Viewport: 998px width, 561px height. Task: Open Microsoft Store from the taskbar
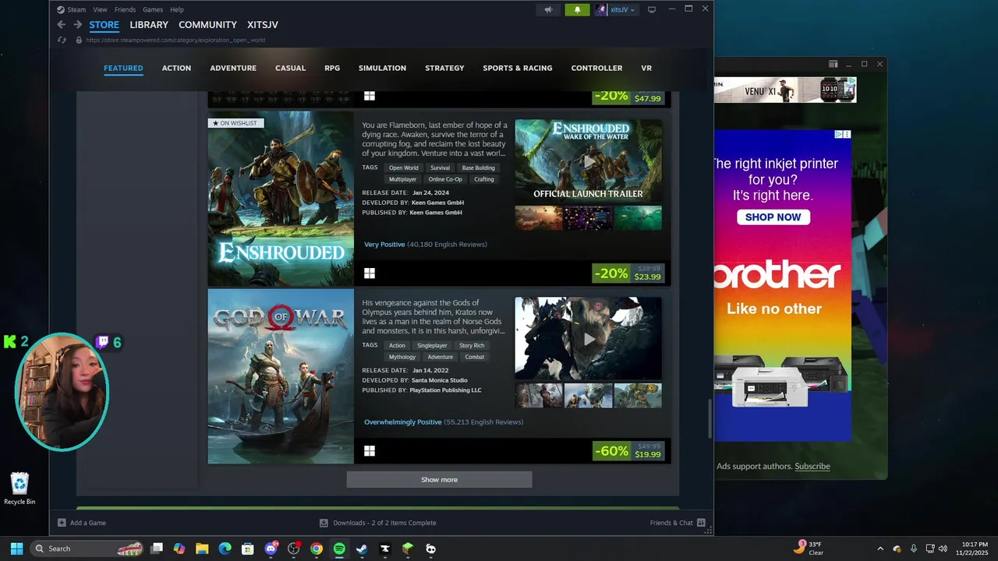(248, 549)
